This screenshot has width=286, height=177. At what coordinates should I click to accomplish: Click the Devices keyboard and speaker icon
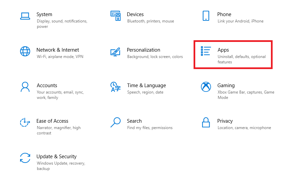coord(116,16)
